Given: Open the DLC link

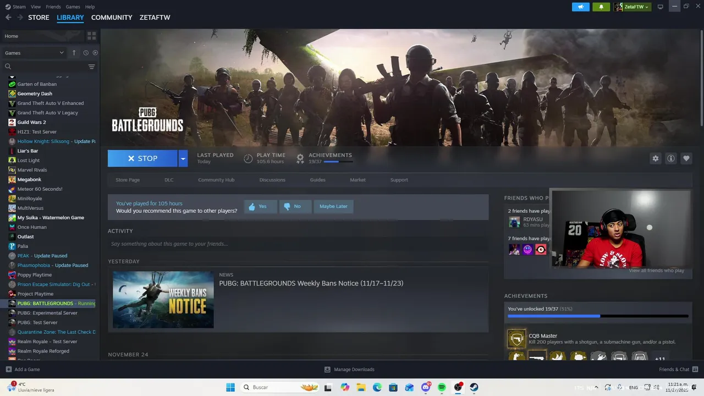Looking at the screenshot, I should (x=169, y=180).
